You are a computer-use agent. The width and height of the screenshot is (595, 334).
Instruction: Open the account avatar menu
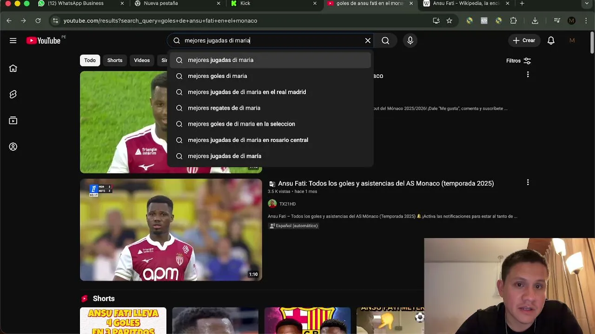click(572, 40)
